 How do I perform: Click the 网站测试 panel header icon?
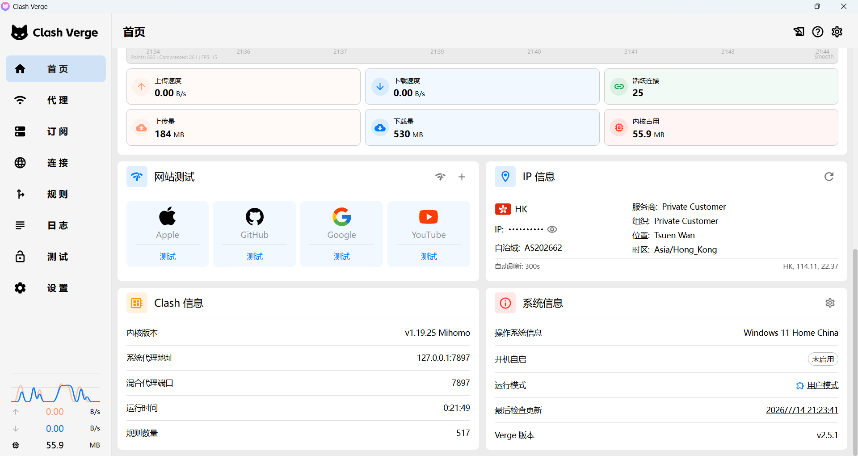(137, 177)
